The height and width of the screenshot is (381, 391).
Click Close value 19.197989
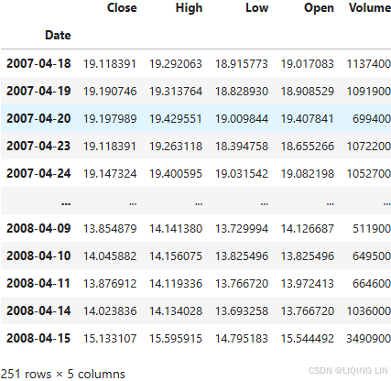[110, 119]
